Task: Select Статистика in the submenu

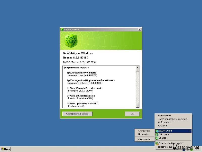Action: [x=144, y=131]
